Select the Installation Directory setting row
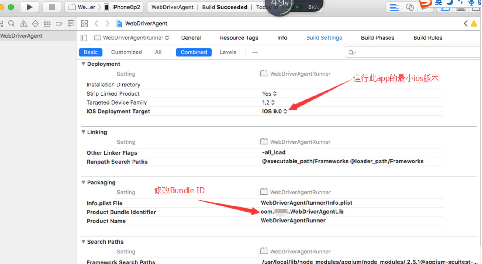This screenshot has height=264, width=482. [x=262, y=85]
